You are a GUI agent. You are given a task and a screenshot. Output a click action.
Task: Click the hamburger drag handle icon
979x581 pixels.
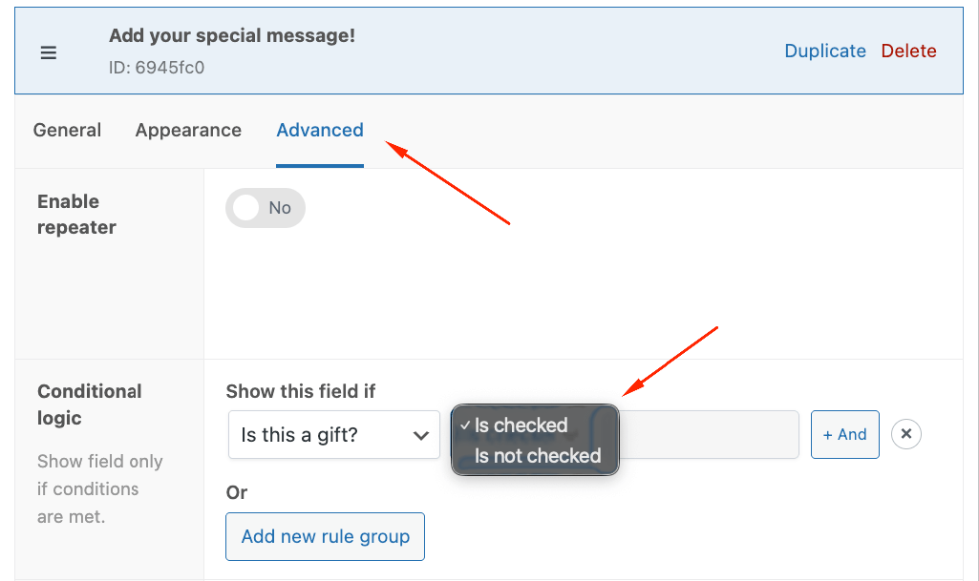point(49,52)
